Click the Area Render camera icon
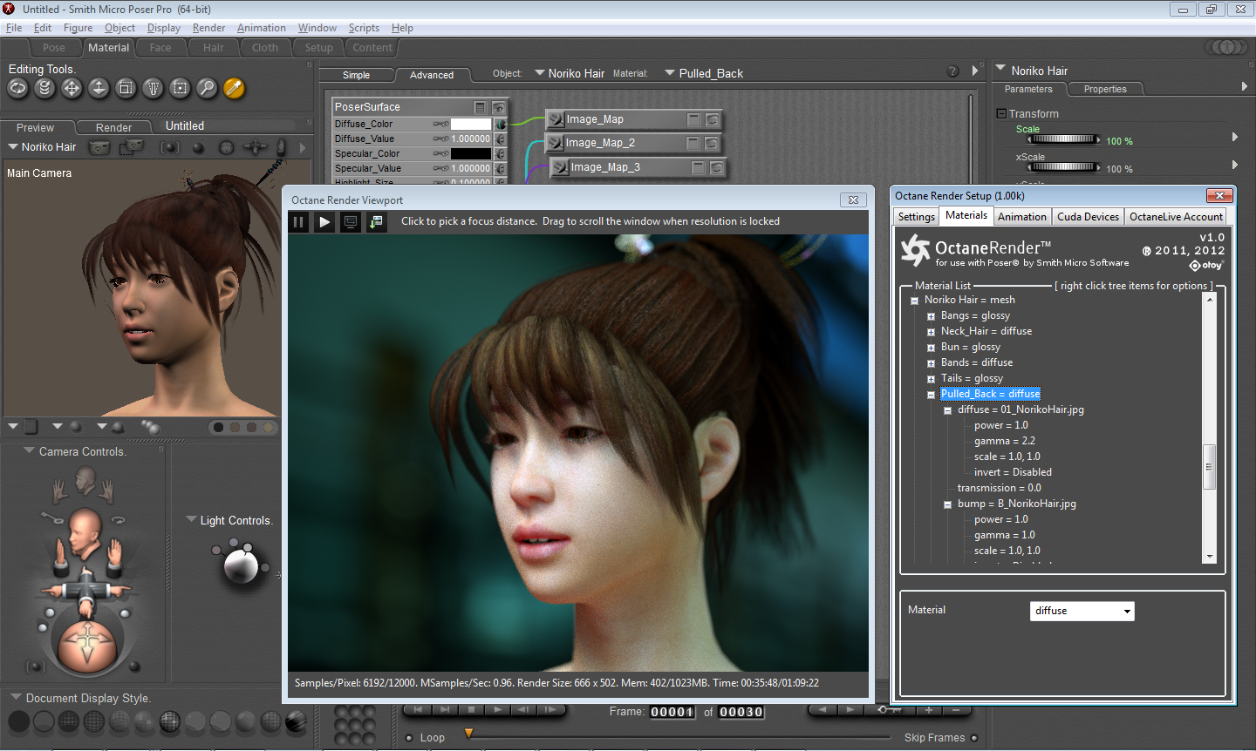 click(x=131, y=147)
